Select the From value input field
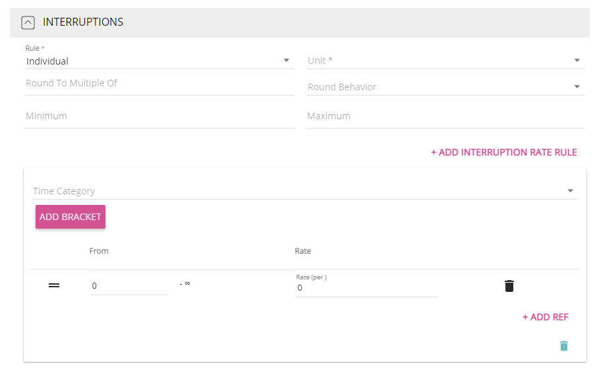 click(x=129, y=286)
